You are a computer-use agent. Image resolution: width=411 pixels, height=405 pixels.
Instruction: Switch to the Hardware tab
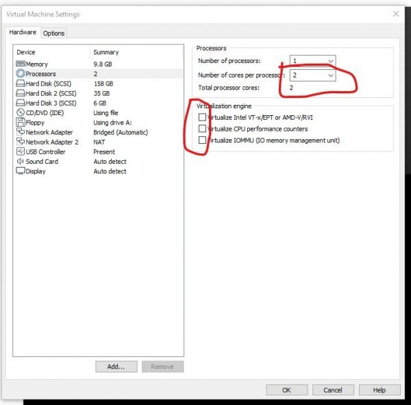tap(23, 32)
